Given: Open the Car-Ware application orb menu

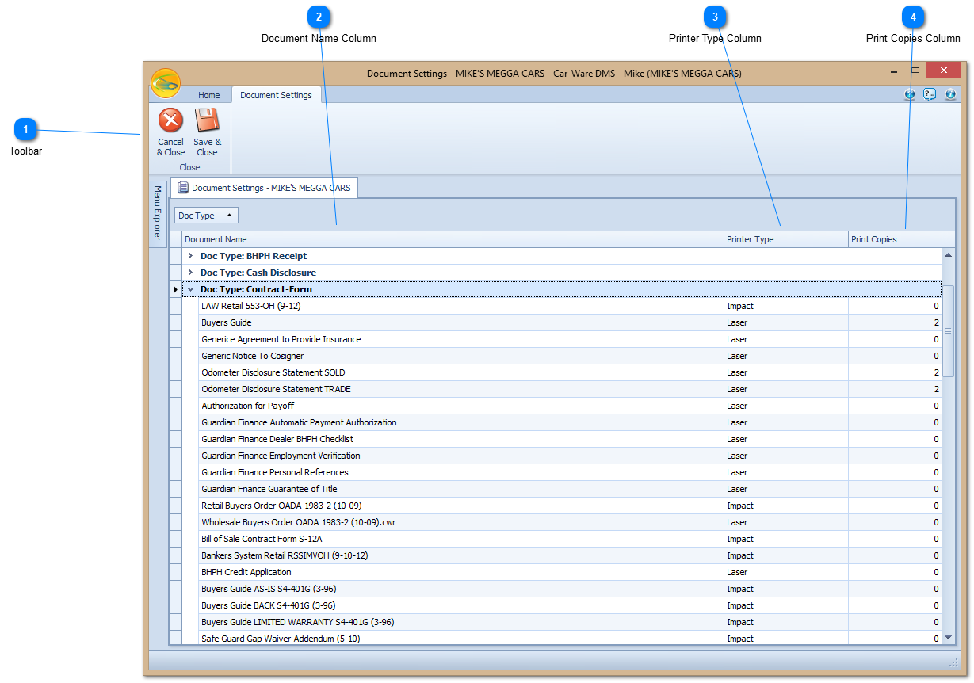Looking at the screenshot, I should (x=166, y=83).
